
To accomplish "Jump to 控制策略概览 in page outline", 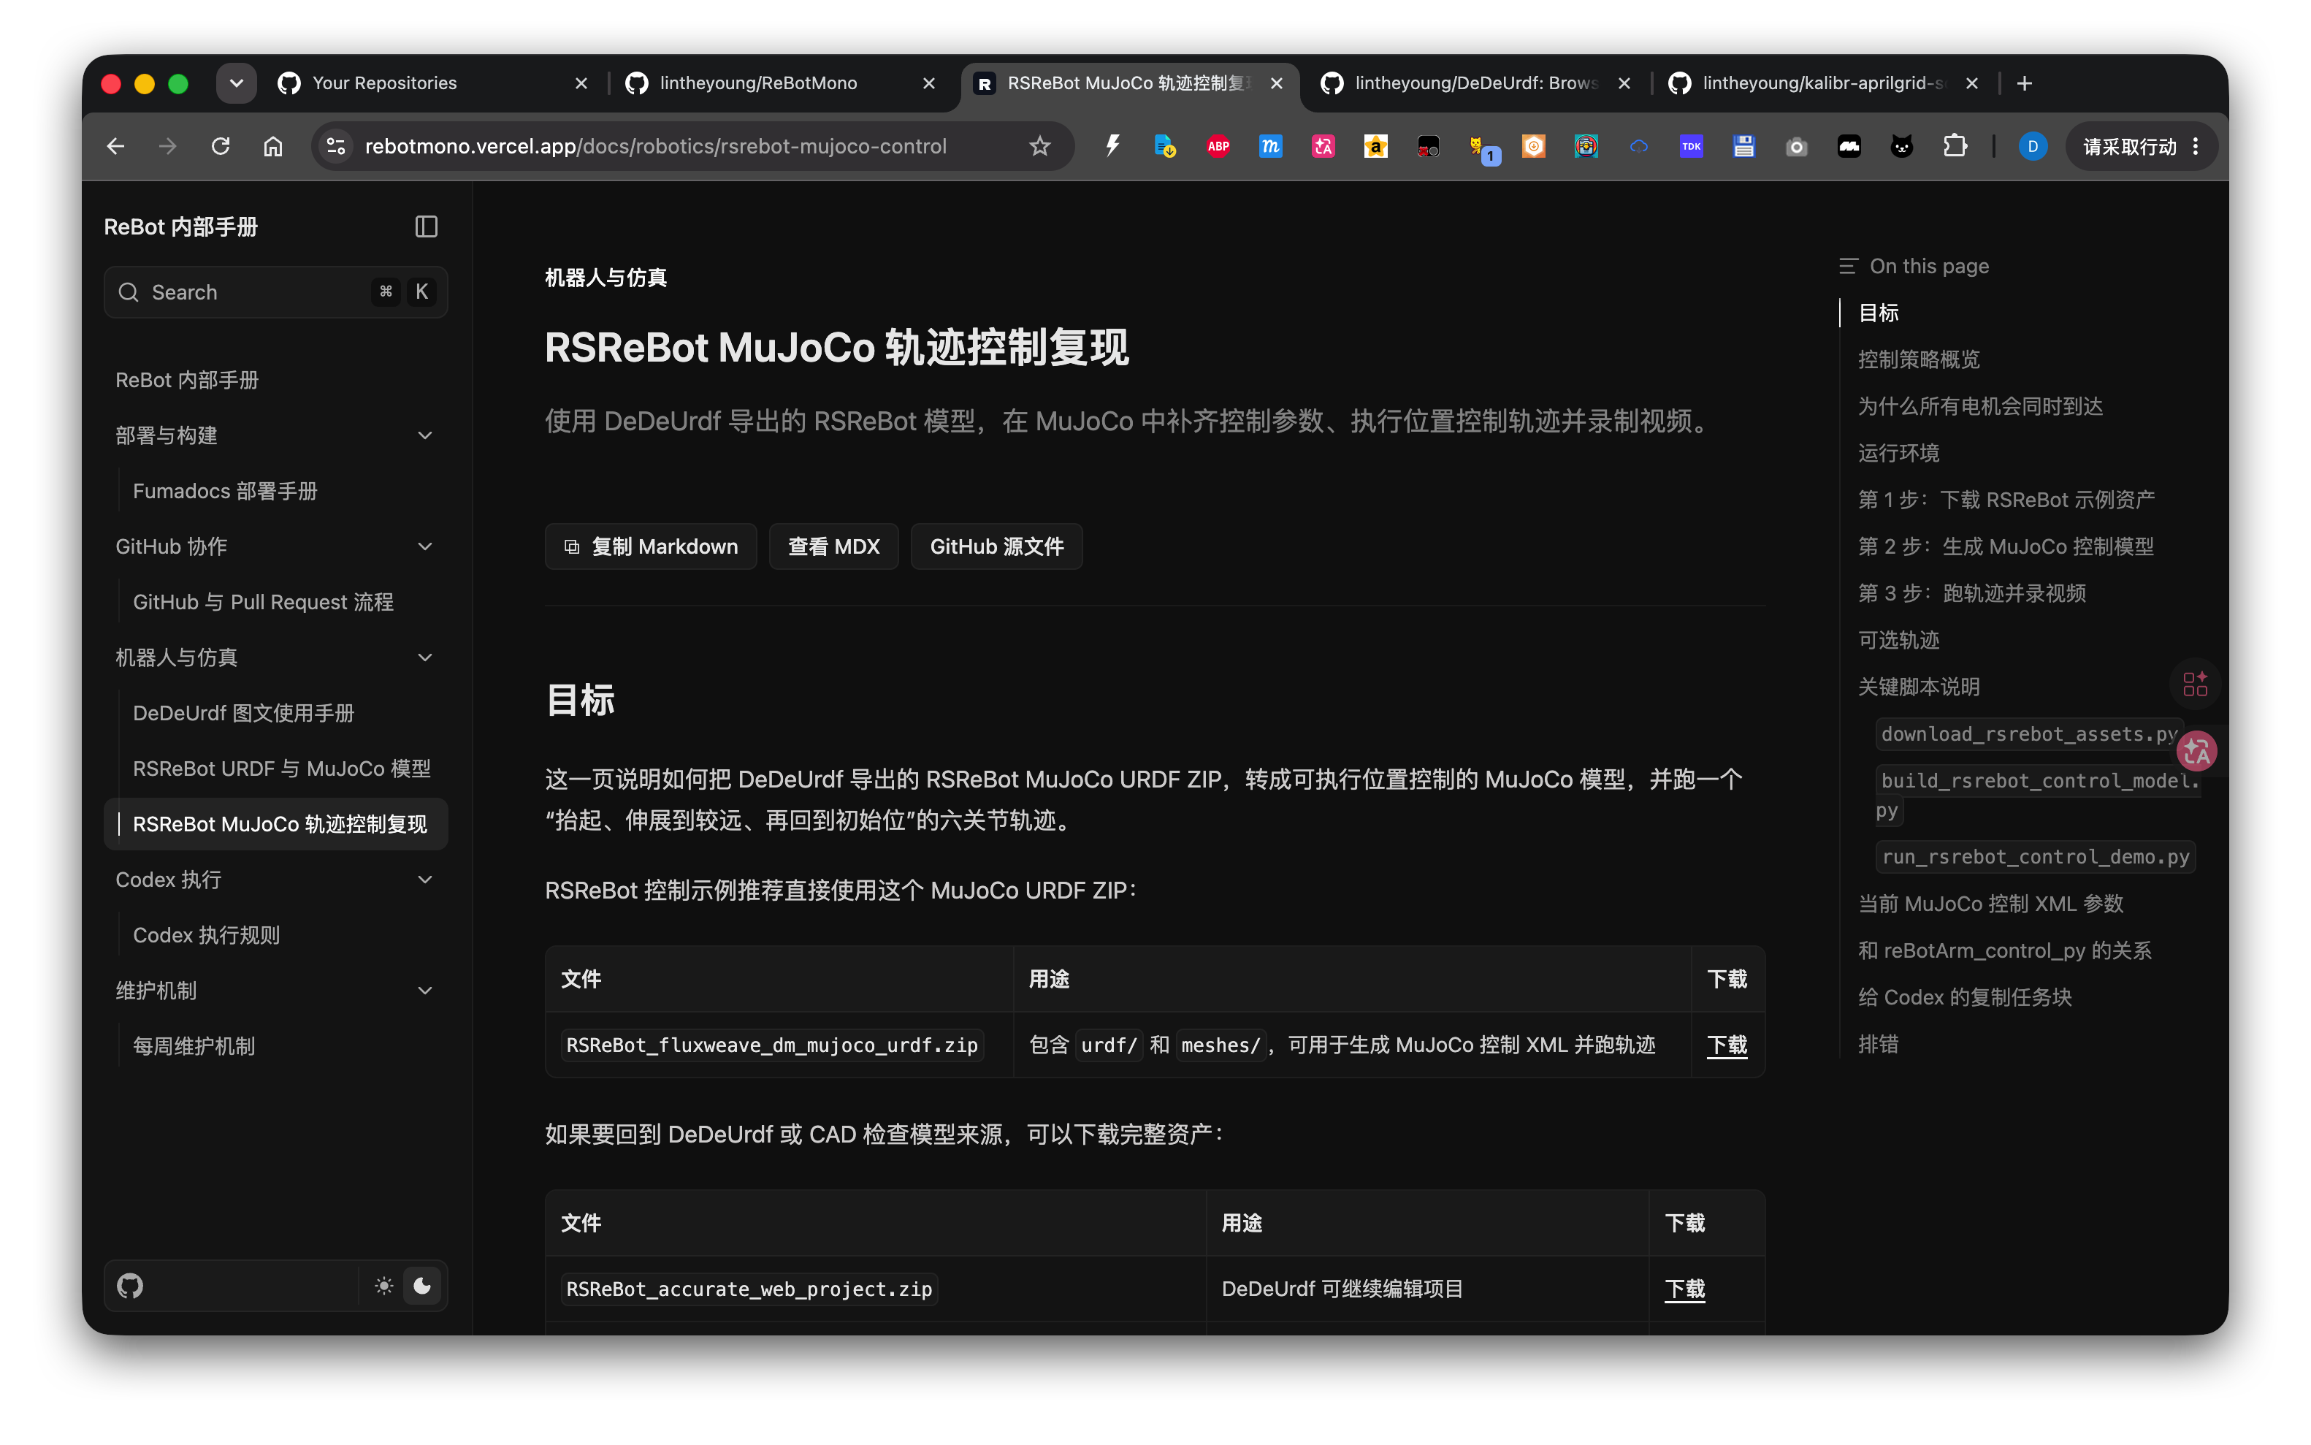I will (1918, 359).
